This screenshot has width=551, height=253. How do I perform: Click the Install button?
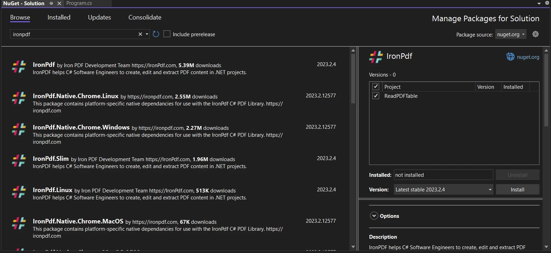[517, 189]
